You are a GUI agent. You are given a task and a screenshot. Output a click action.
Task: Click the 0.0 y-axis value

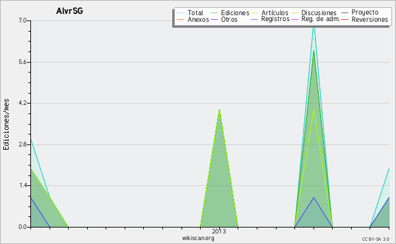point(22,227)
